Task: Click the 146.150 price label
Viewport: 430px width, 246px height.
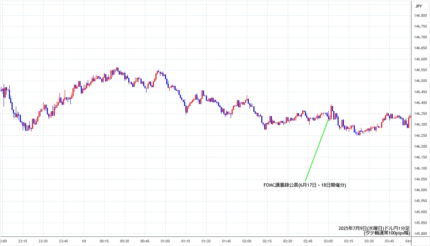Action: [x=420, y=157]
